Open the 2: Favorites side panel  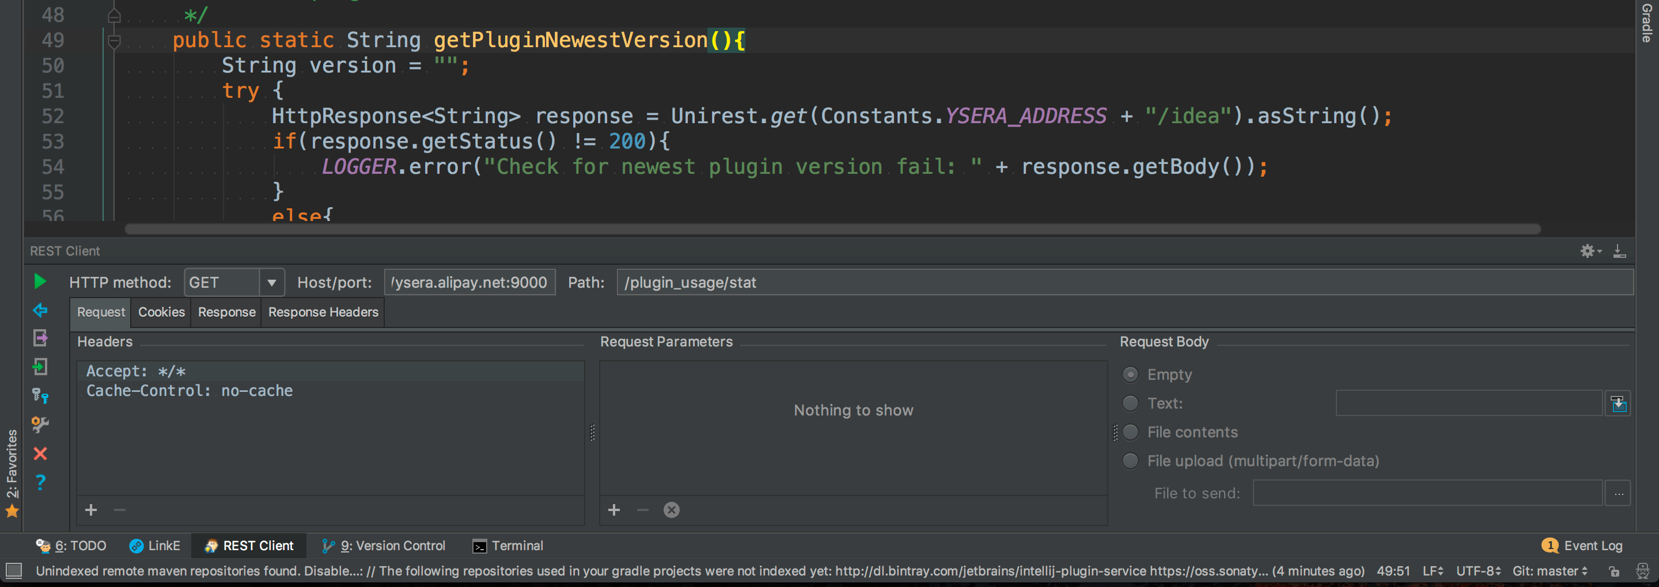click(12, 473)
